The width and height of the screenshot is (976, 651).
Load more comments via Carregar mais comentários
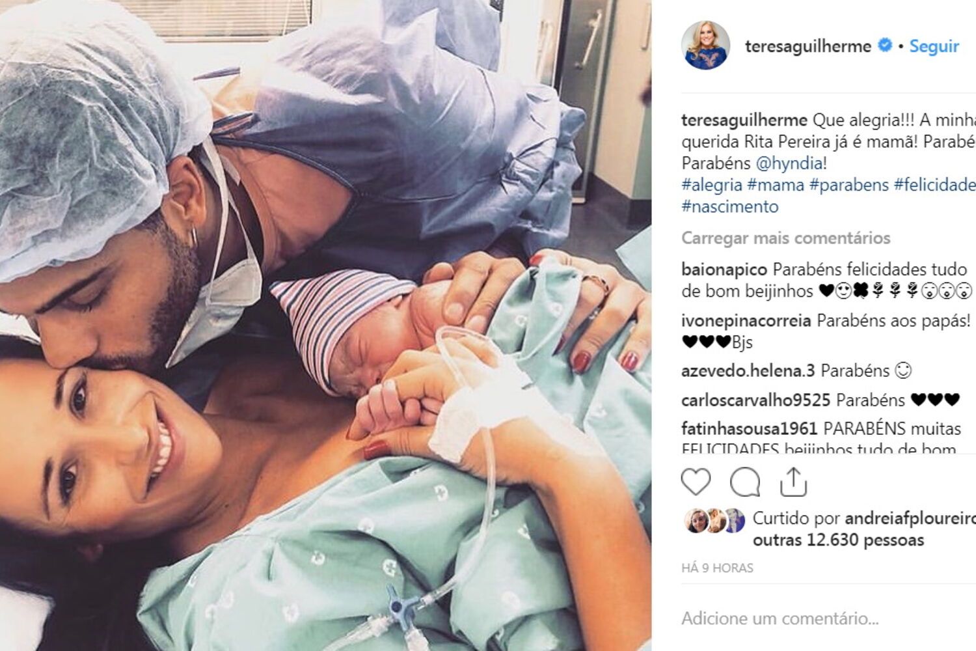tap(785, 238)
